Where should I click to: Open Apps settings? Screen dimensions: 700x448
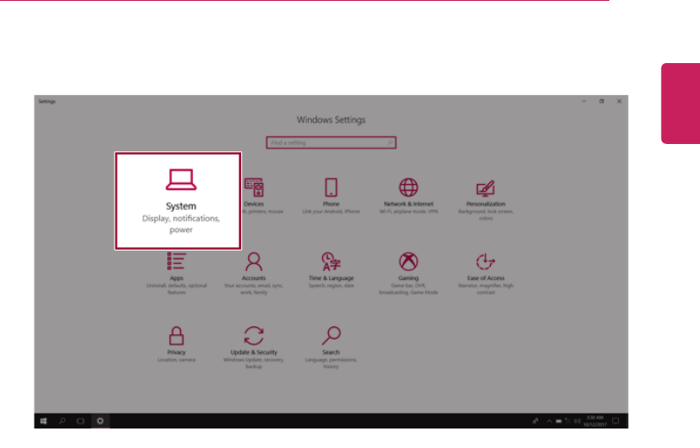tap(176, 273)
